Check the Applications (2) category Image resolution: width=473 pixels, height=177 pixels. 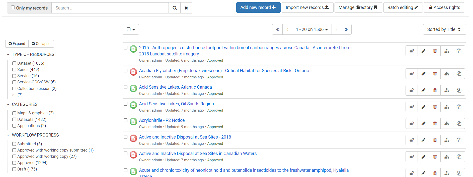tap(14, 126)
